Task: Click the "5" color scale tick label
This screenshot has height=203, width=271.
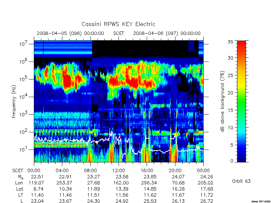Action: [232, 145]
